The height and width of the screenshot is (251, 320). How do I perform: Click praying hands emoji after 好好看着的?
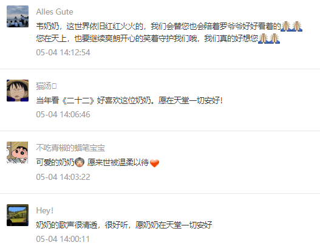tap(291, 26)
